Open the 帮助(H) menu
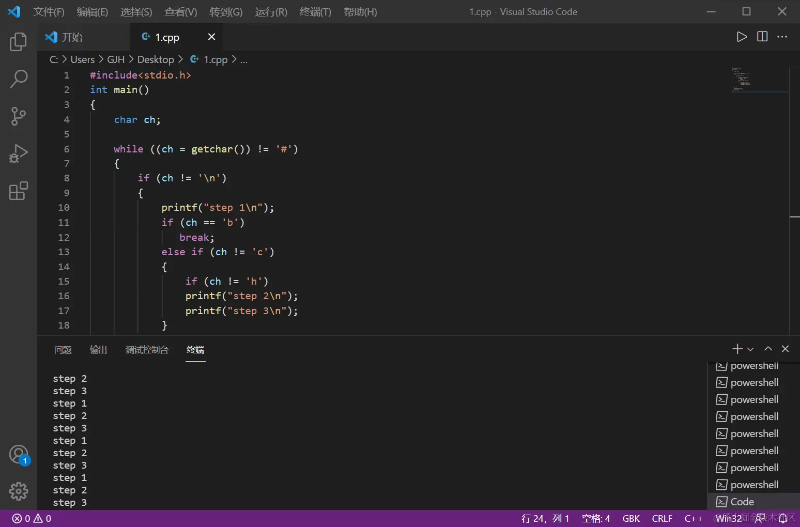This screenshot has width=800, height=527. coord(360,12)
